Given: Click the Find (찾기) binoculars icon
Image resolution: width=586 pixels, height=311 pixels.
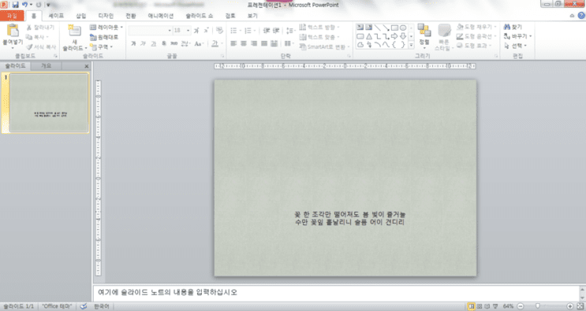Looking at the screenshot, I should coord(507,27).
